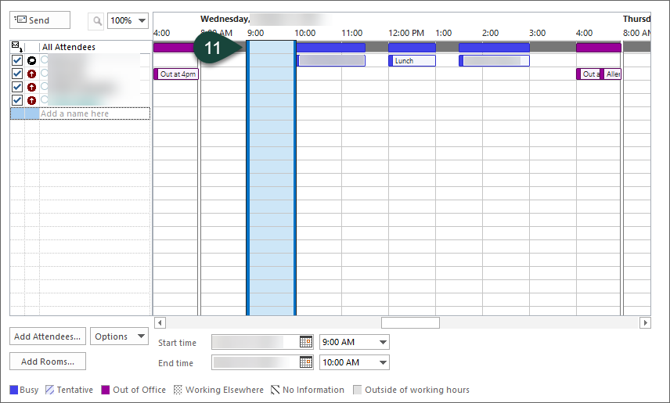Uncheck the first attendee's checkbox
Viewport: 670px width, 403px height.
pos(17,60)
